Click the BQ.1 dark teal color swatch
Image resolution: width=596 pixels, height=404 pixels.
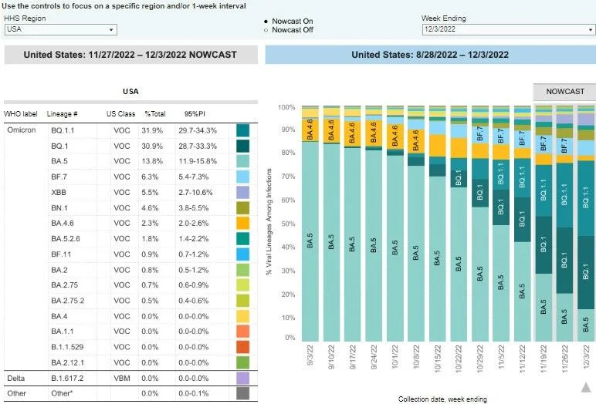[243, 146]
